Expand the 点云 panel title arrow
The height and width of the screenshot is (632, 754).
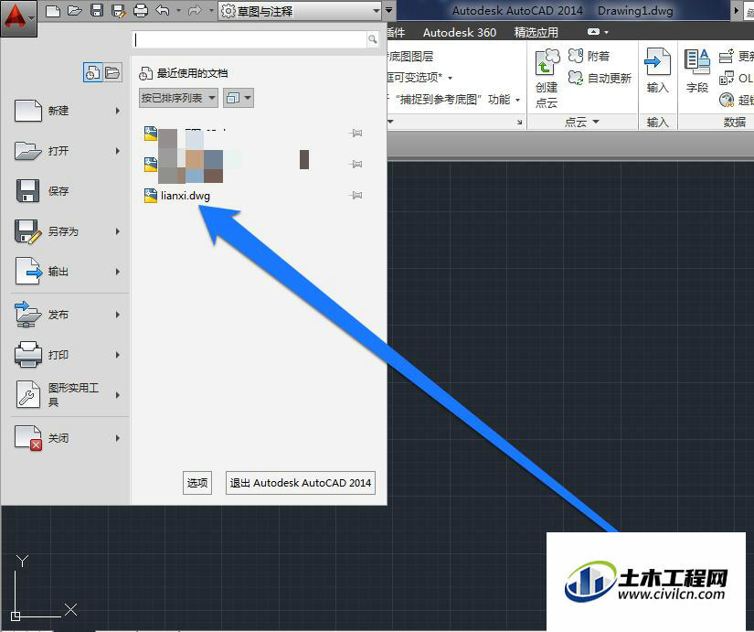596,122
